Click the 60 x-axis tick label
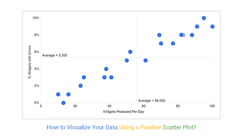243x139 pixels. pos(143,106)
